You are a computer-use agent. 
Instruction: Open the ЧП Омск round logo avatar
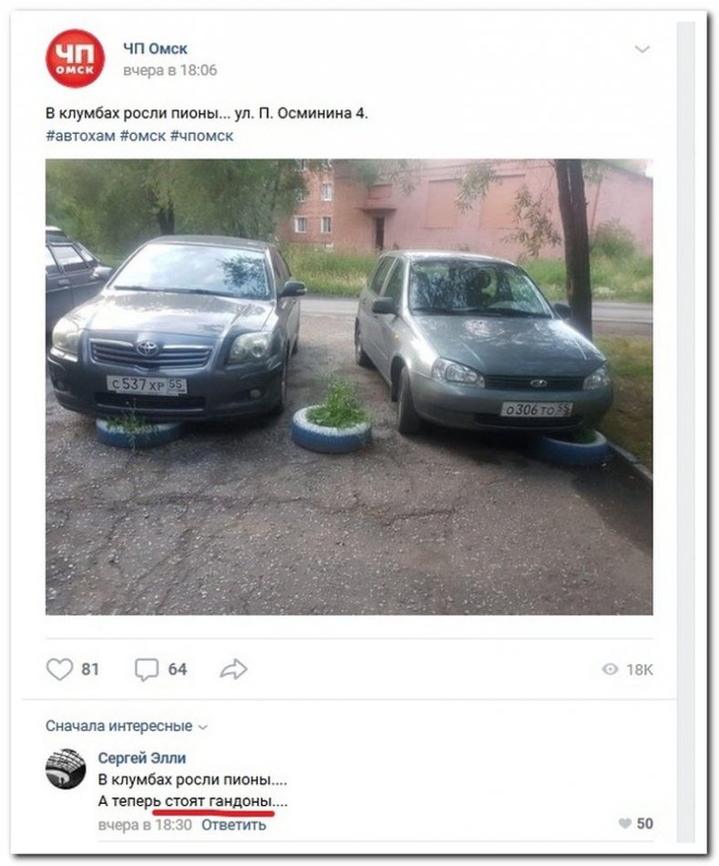(75, 58)
